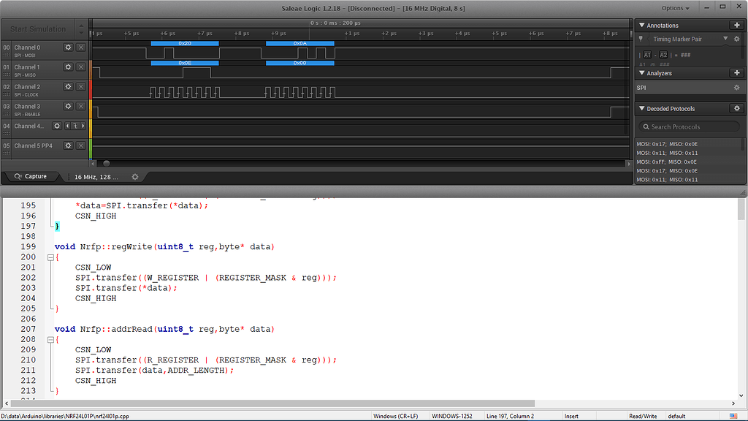The image size is (748, 421).
Task: Click the Search Protocols input field
Action: tap(687, 126)
